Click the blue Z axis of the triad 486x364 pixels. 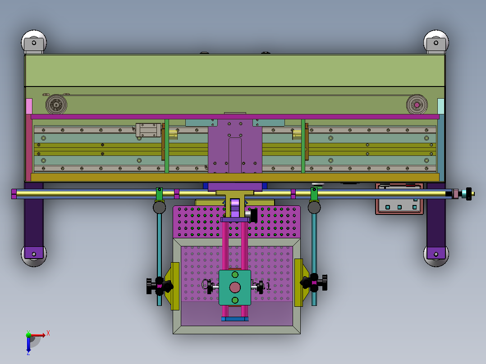(28, 345)
